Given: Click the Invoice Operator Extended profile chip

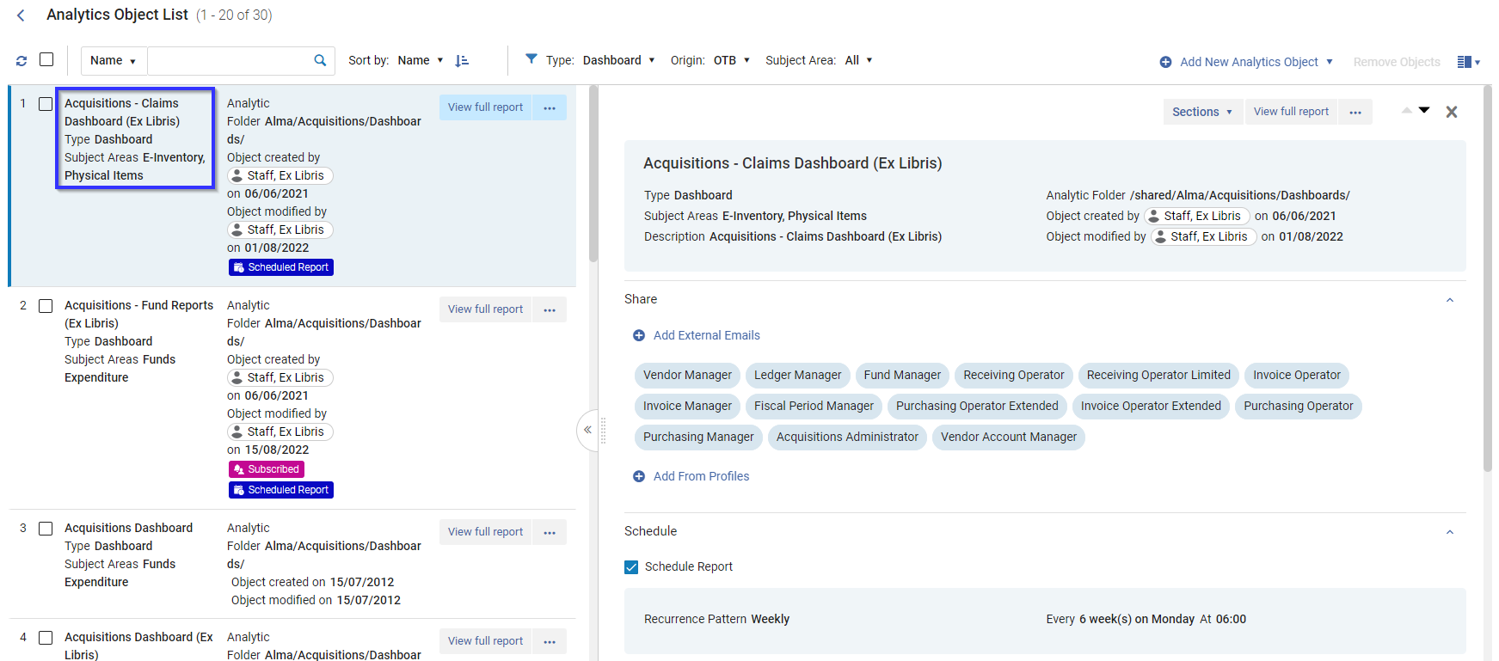Looking at the screenshot, I should click(1151, 406).
